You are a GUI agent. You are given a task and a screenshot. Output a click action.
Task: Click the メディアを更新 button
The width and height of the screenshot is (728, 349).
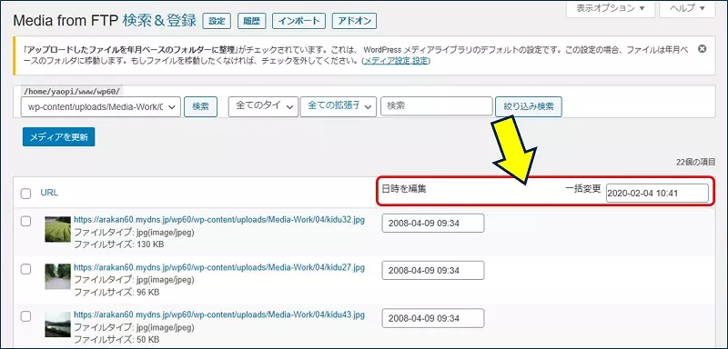tap(58, 136)
